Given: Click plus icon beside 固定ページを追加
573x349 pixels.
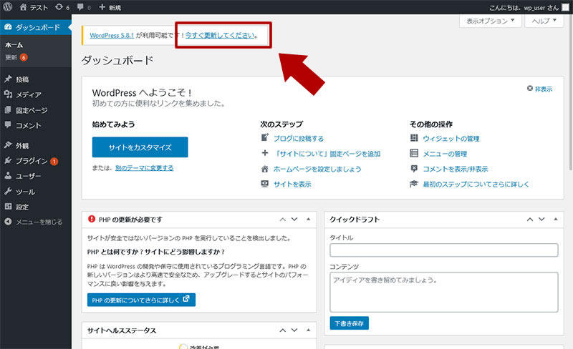Looking at the screenshot, I should coord(265,153).
